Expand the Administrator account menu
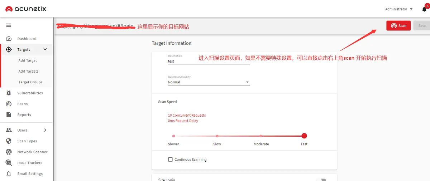 (398, 9)
